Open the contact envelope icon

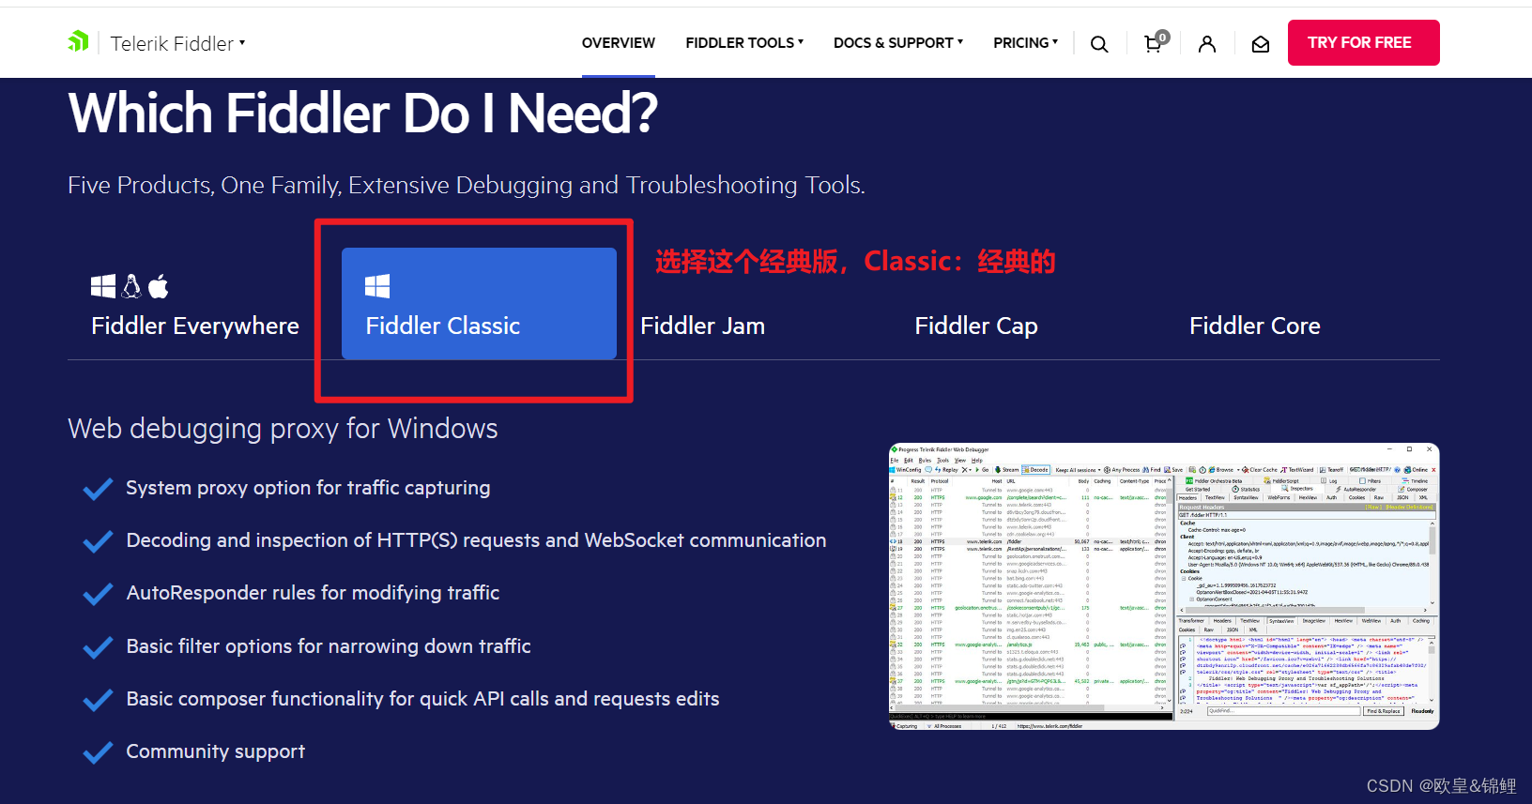(1261, 44)
